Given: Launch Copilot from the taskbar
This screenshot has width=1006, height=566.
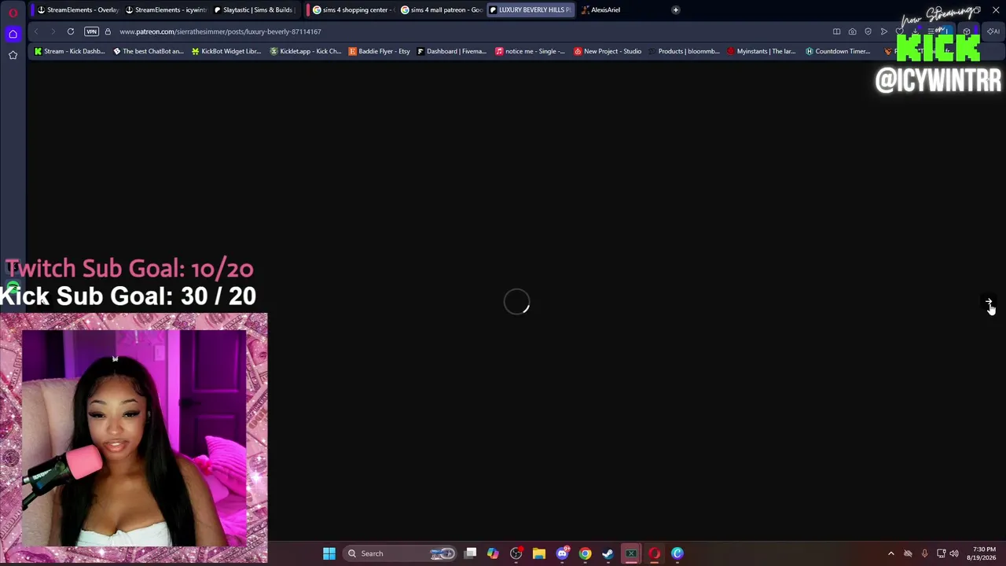Looking at the screenshot, I should [x=493, y=553].
